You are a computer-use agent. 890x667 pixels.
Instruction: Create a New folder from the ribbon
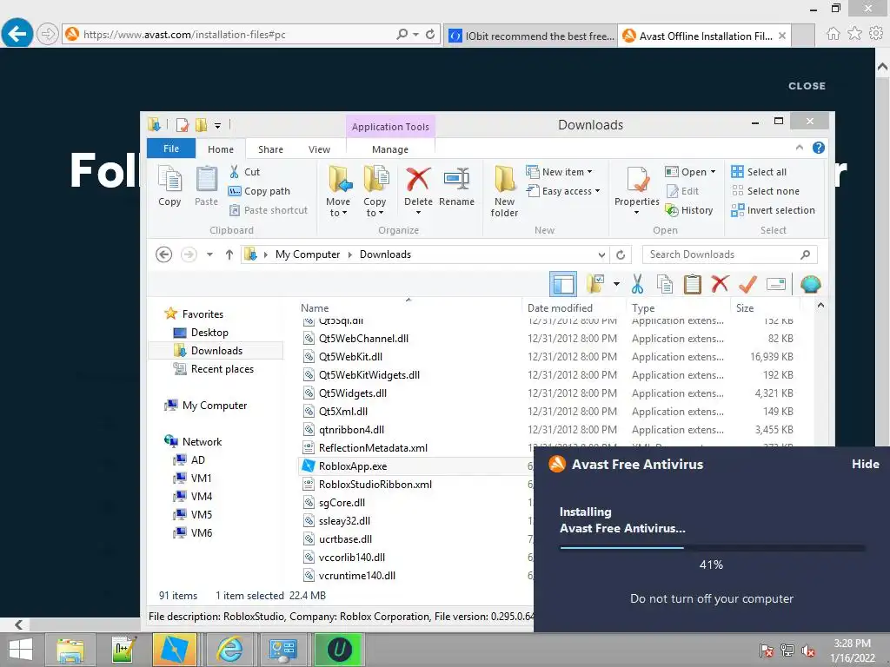[504, 192]
